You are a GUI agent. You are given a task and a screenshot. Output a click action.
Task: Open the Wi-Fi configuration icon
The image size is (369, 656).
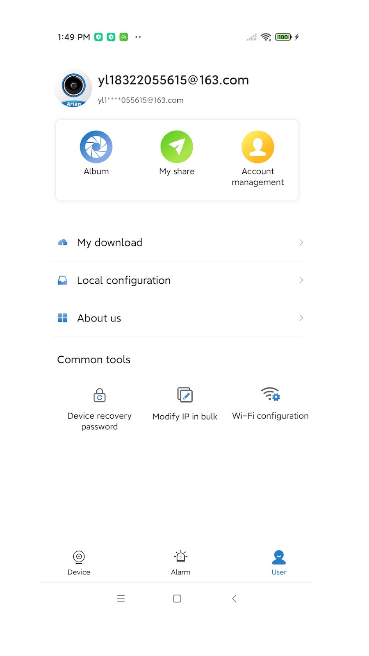(x=271, y=394)
